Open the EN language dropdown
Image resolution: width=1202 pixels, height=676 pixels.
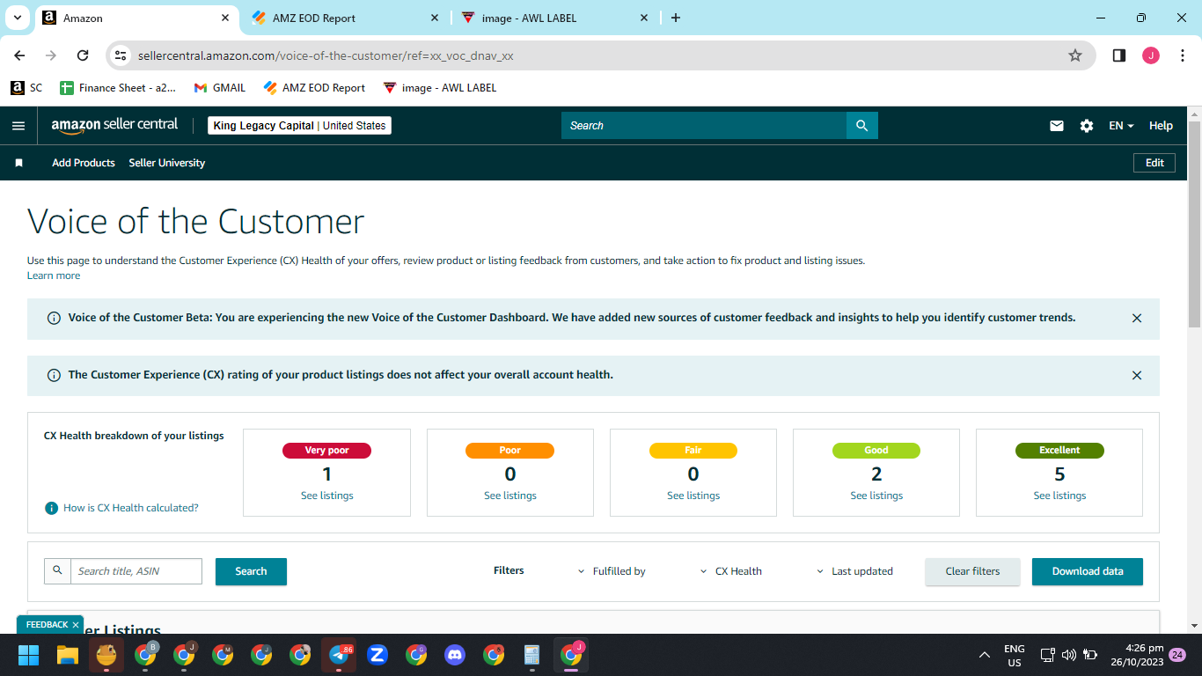click(x=1121, y=126)
